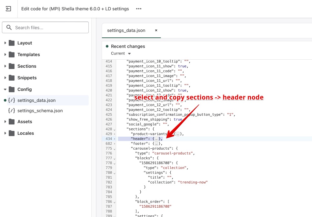Open the Current version dropdown
Viewport: 312px width, 217px height.
pos(121,53)
